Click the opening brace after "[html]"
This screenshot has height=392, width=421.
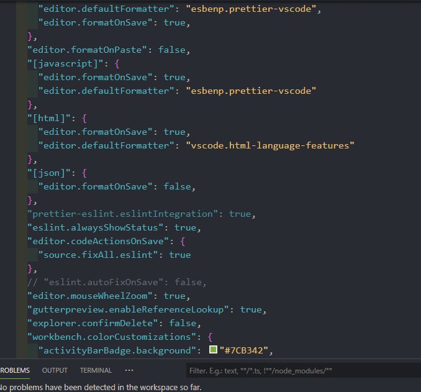(x=84, y=119)
